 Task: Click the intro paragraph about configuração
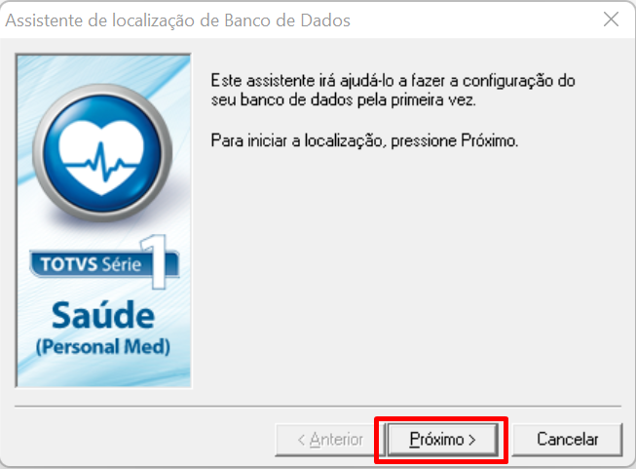[x=393, y=90]
